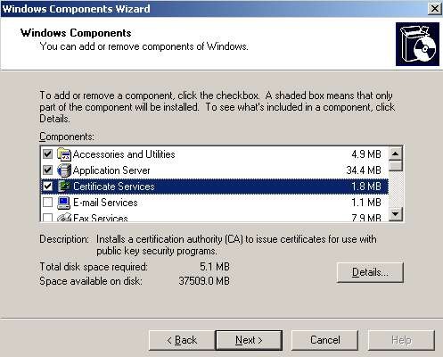Click the 4.9 MB size value
The width and height of the screenshot is (443, 357).
[366, 154]
